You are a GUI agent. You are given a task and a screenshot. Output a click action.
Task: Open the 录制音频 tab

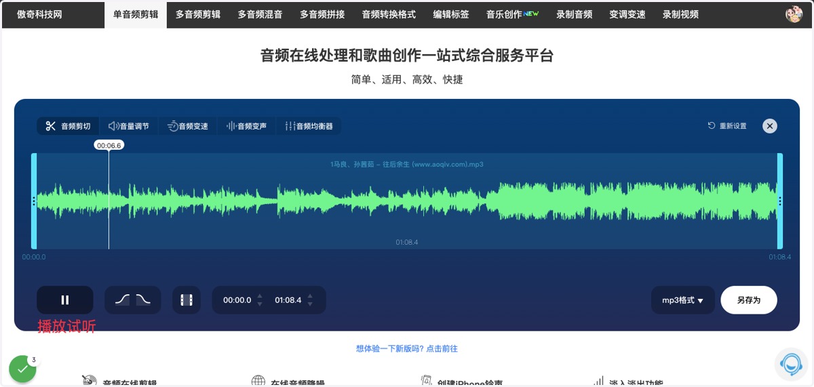tap(575, 14)
